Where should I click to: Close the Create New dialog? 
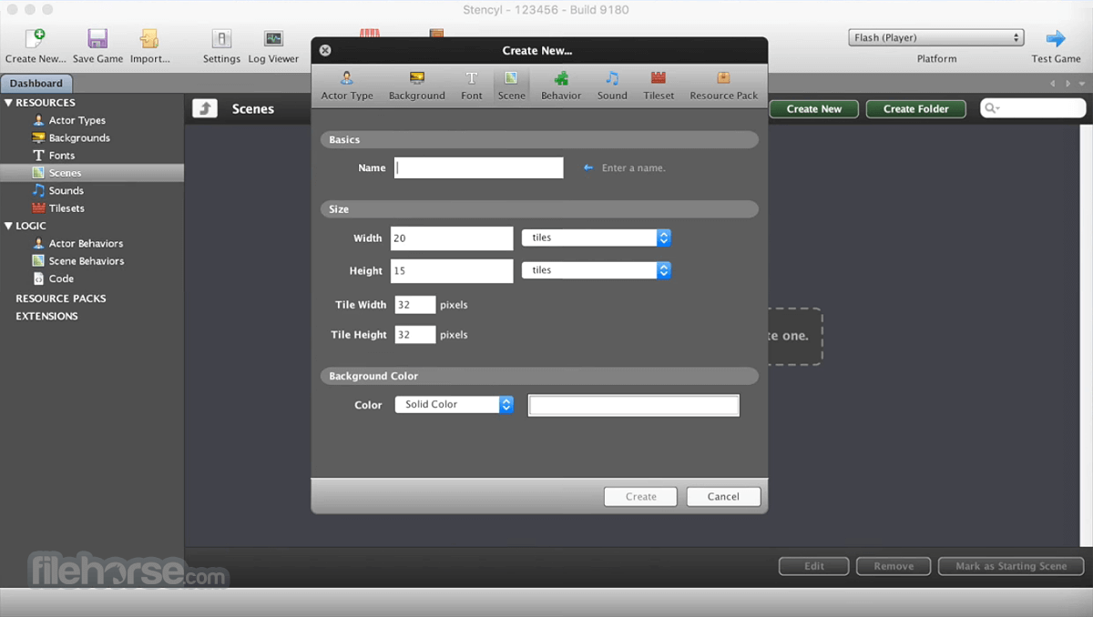click(325, 51)
